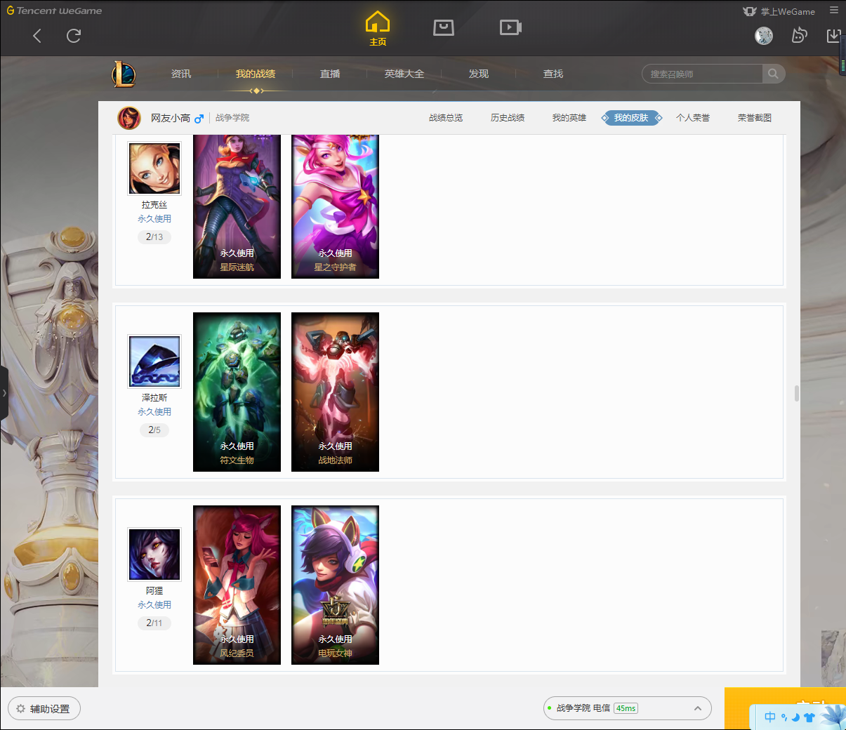846x730 pixels.
Task: Select the 我的英雄 tab
Action: (x=569, y=118)
